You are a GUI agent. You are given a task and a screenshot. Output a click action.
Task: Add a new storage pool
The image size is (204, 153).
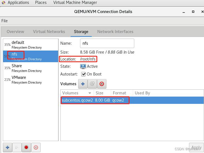point(8,147)
